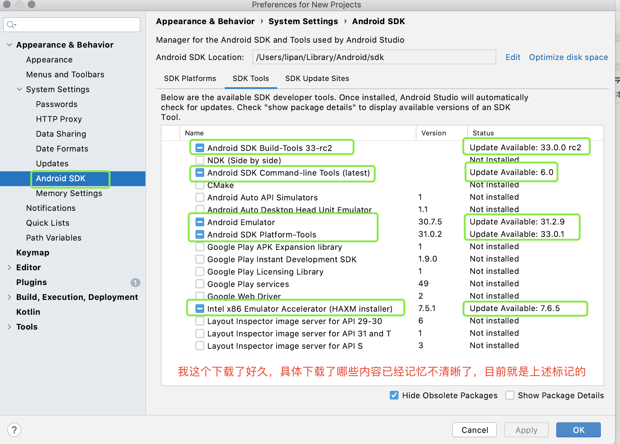Select Passwords in System Settings

click(57, 104)
